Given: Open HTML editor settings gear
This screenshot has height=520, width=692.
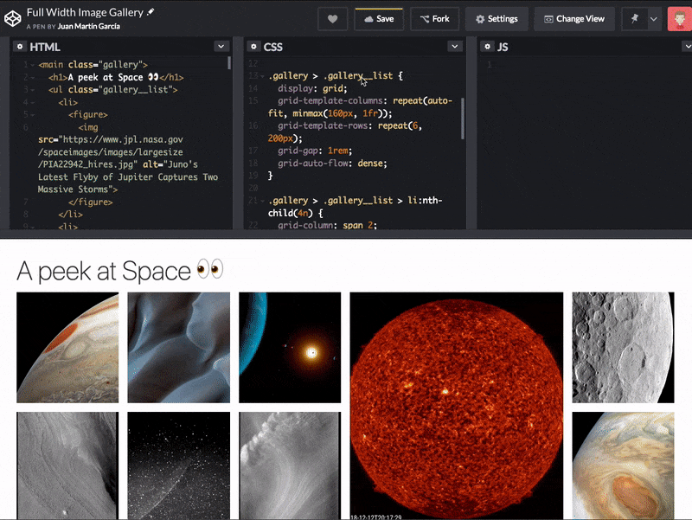Looking at the screenshot, I should [x=19, y=47].
